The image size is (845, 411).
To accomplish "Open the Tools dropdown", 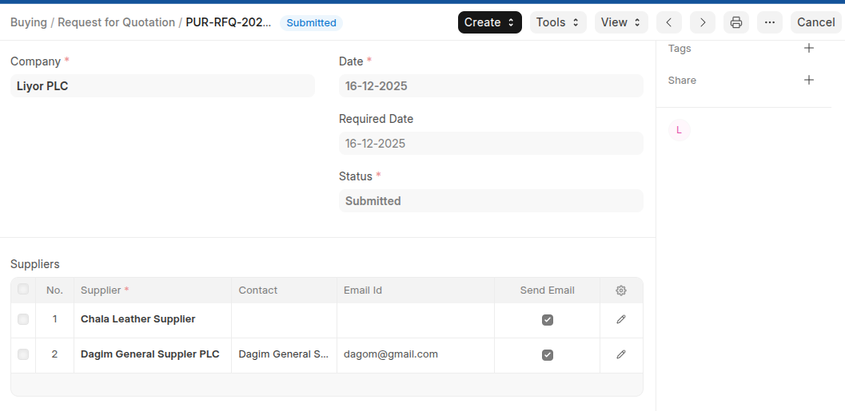I will tap(557, 22).
